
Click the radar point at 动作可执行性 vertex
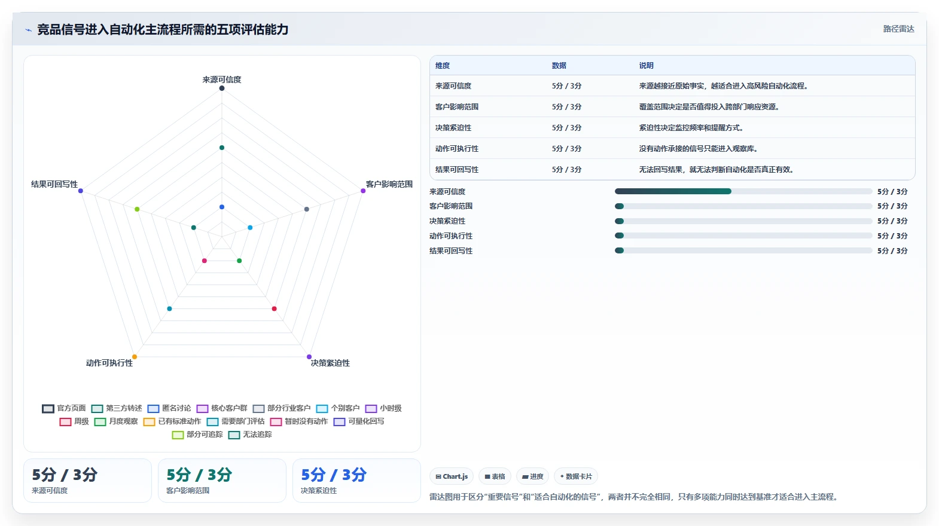[x=135, y=357]
